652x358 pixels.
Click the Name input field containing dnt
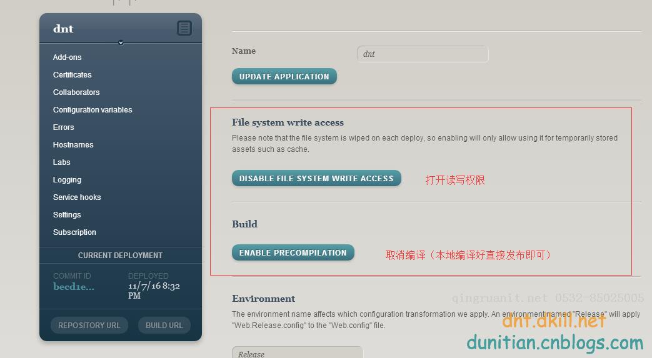pos(422,54)
